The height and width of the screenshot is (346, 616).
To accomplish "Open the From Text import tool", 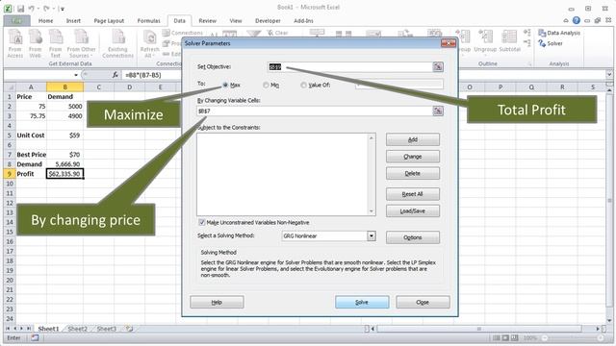I will pyautogui.click(x=56, y=44).
